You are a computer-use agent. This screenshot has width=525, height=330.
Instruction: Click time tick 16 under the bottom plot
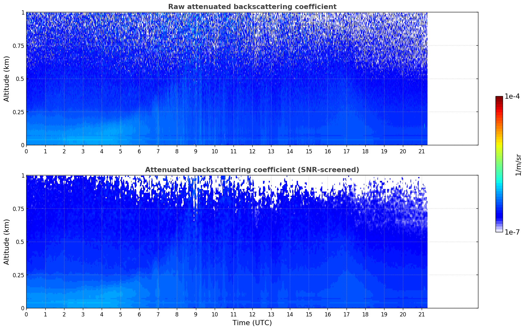(x=328, y=314)
